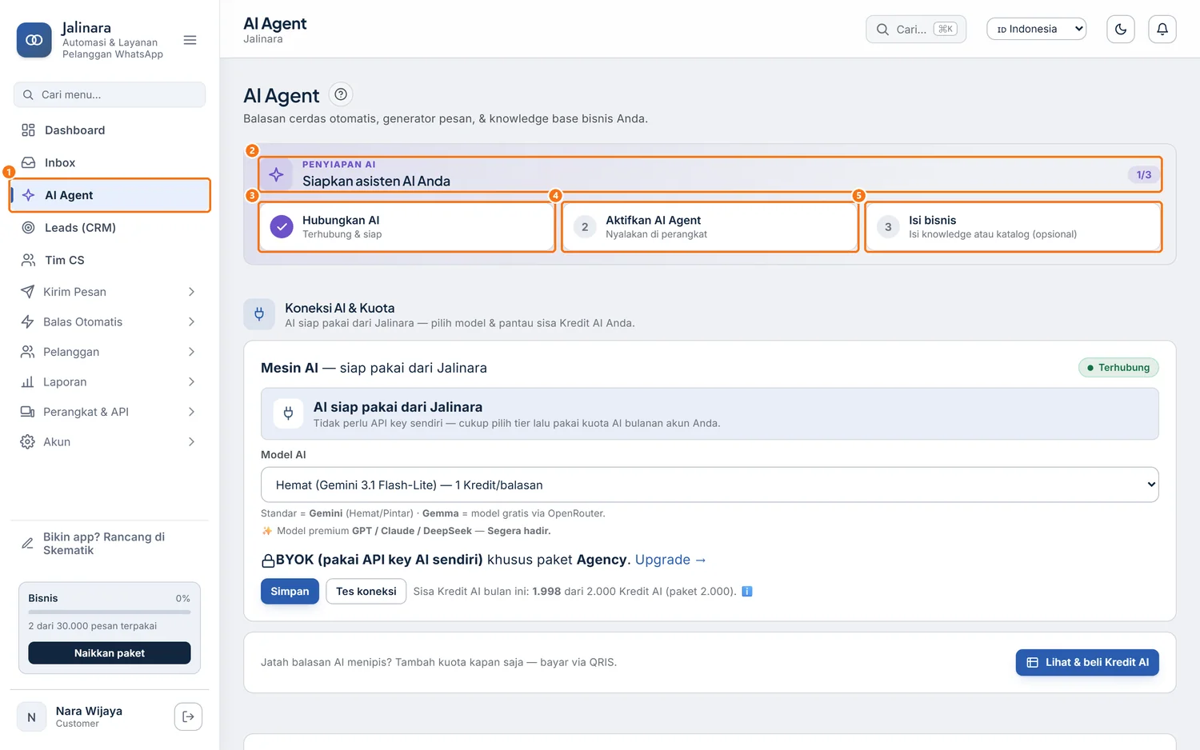Open Tim CS from sidebar
Image resolution: width=1200 pixels, height=750 pixels.
coord(110,260)
